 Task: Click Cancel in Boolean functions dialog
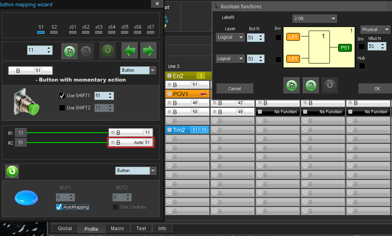coord(234,89)
